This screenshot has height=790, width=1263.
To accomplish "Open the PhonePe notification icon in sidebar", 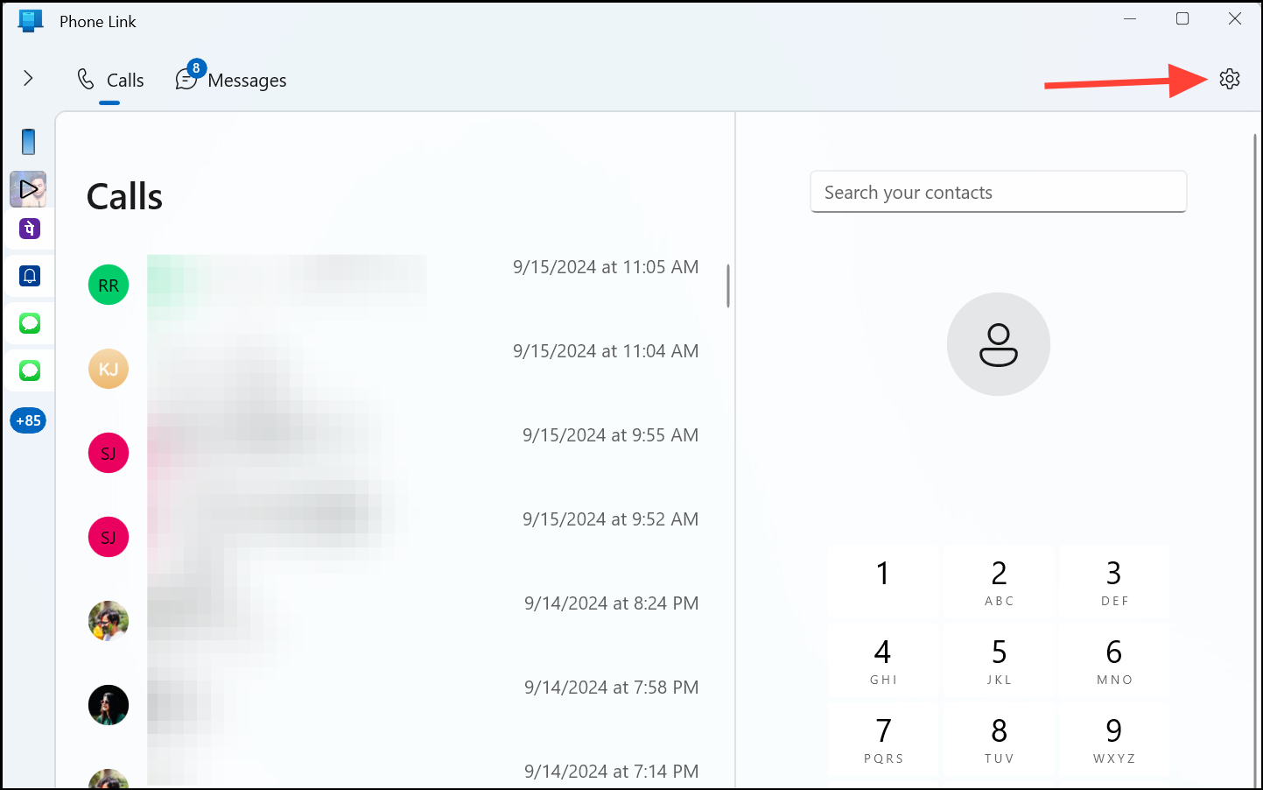I will [x=29, y=229].
